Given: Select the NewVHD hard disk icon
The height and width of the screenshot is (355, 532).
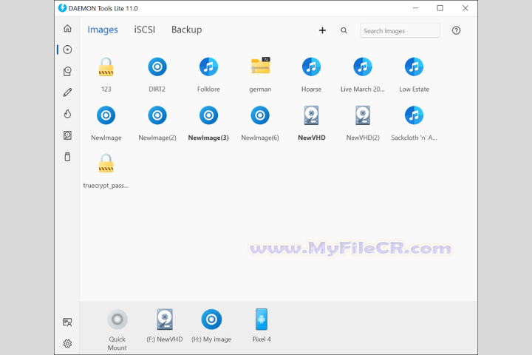Looking at the screenshot, I should click(312, 115).
